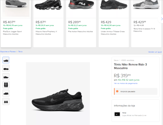
Task: Click the orange warning icon beside Anúncio pausado
Action: 117,91
